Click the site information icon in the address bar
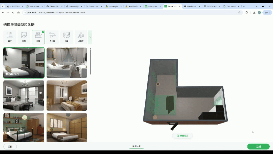 25,12
